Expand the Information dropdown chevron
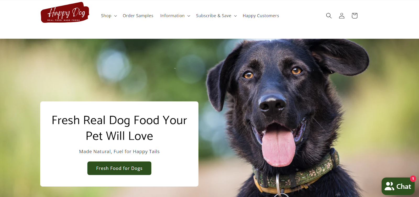Screen dimensions: 419x197 coord(189,16)
